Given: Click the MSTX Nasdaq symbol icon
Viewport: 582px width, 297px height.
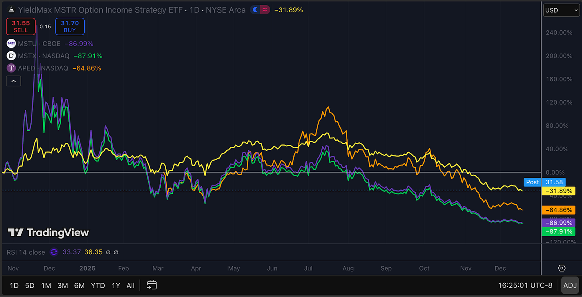Looking at the screenshot, I should [11, 56].
